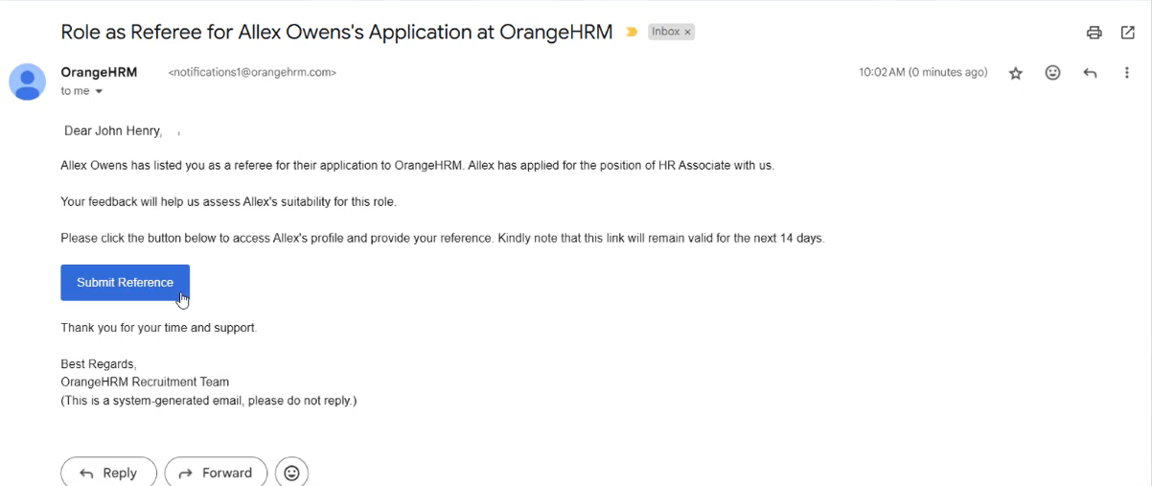The height and width of the screenshot is (486, 1152).
Task: Star this OrangeHRM email
Action: (1016, 74)
